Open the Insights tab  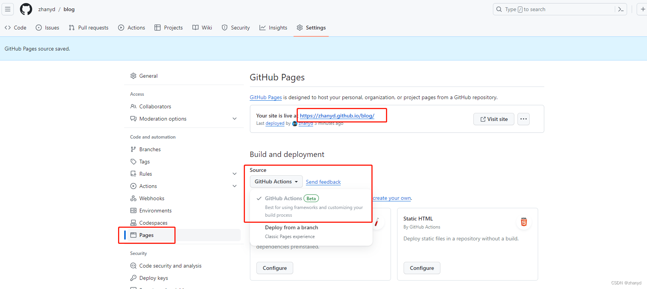pyautogui.click(x=273, y=28)
